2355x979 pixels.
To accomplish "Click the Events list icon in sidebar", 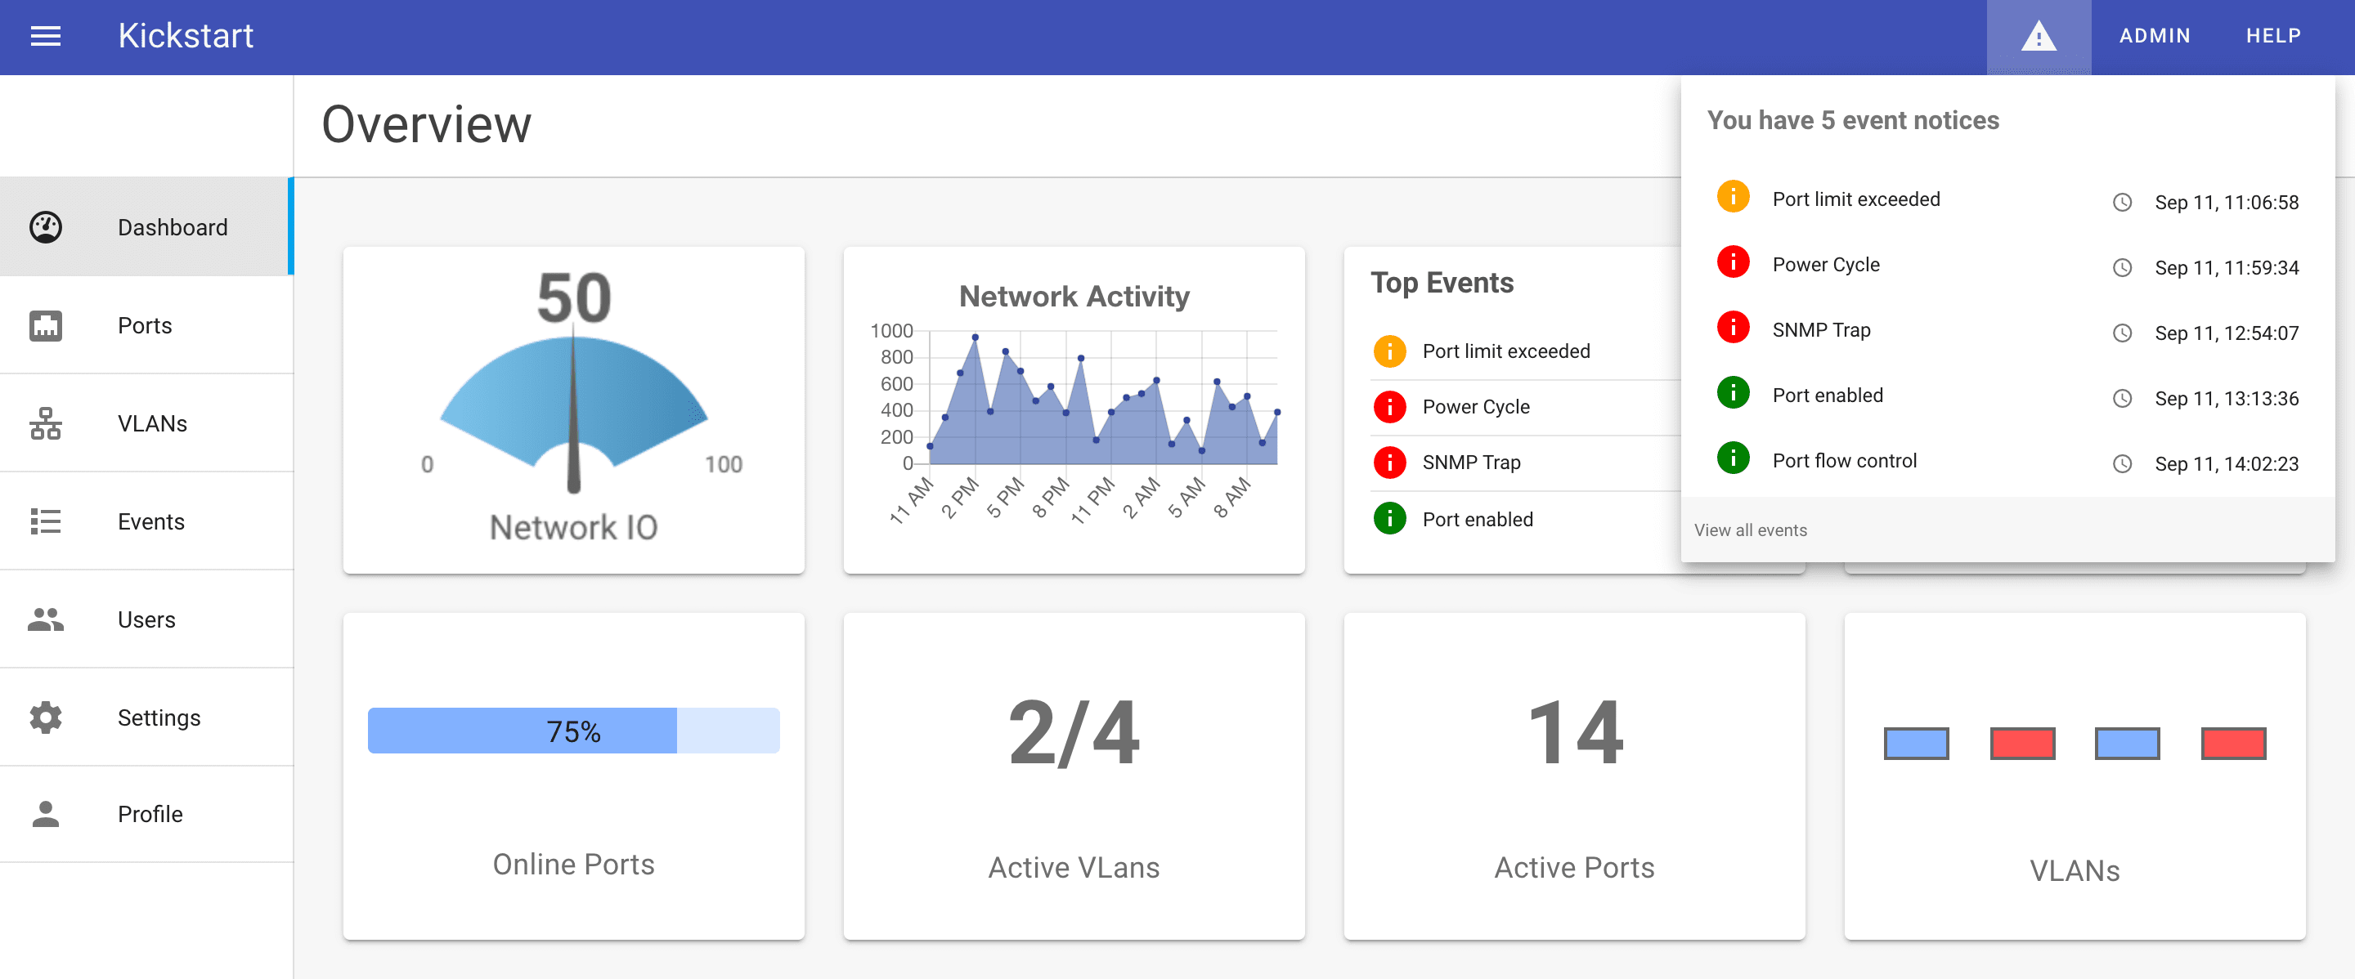I will point(46,521).
